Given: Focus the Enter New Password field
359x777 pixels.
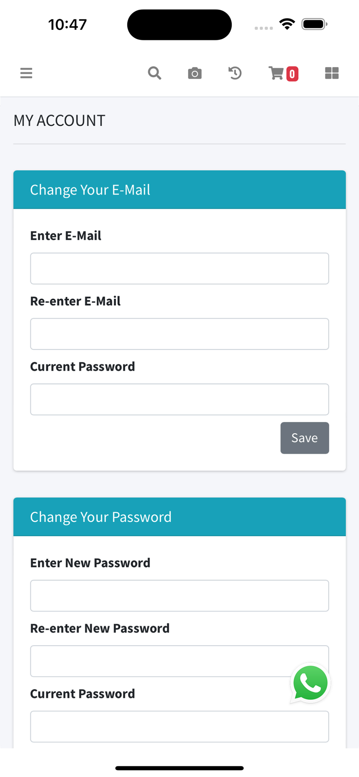Looking at the screenshot, I should coord(179,596).
